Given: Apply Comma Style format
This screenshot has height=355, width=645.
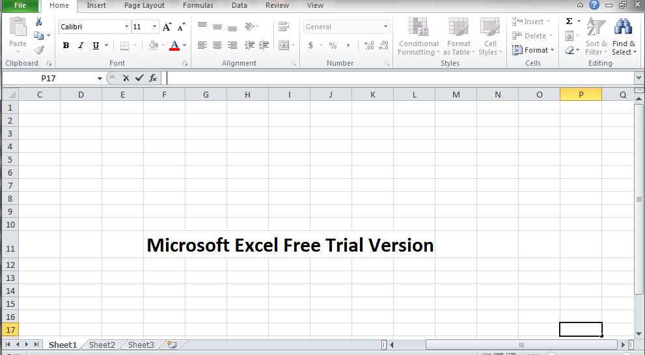Looking at the screenshot, I should [348, 46].
